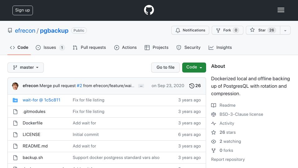Screen dimensions: 298x168
Task: View the 26 stars stargazers link
Action: [228, 133]
